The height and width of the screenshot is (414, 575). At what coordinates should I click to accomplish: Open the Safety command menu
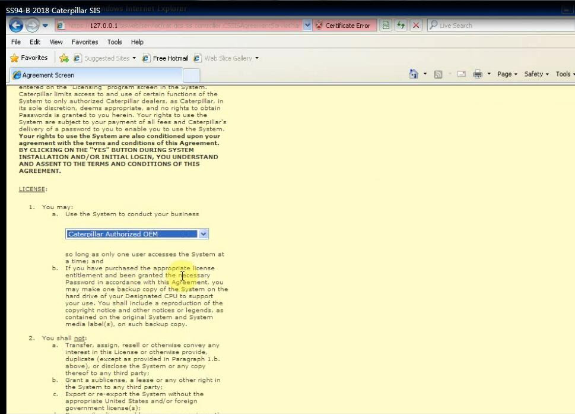point(536,74)
